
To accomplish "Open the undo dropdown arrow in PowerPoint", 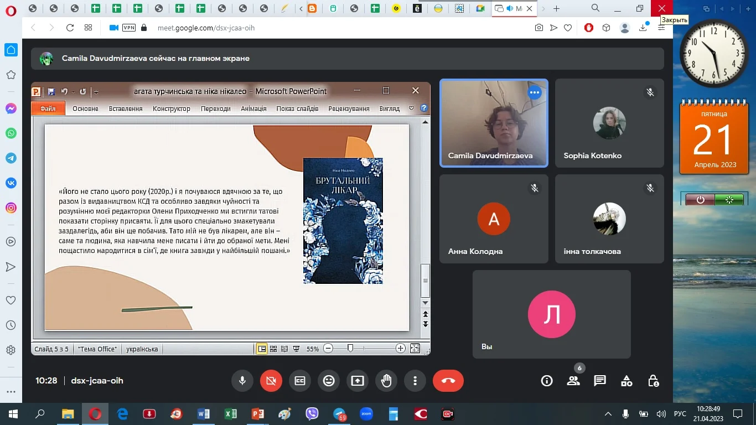I will pos(73,92).
